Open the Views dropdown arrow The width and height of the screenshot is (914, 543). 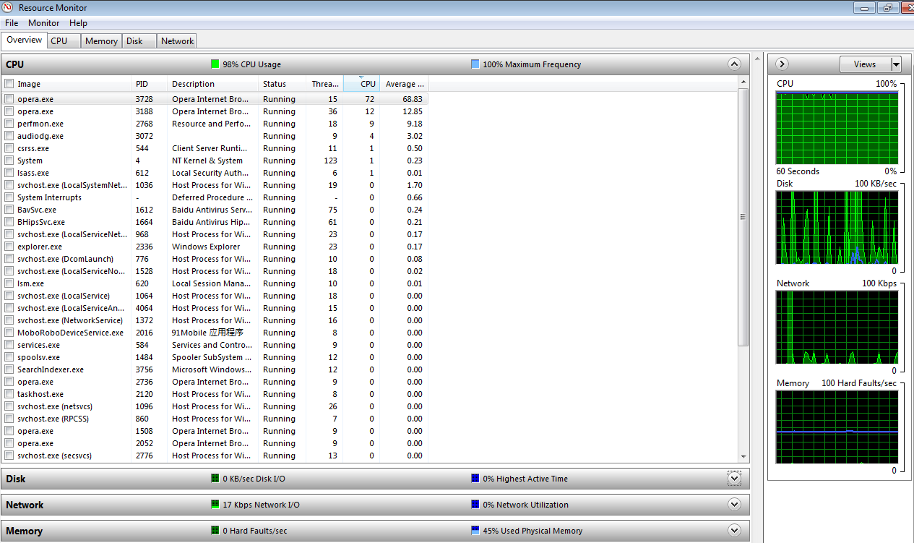[x=897, y=64]
